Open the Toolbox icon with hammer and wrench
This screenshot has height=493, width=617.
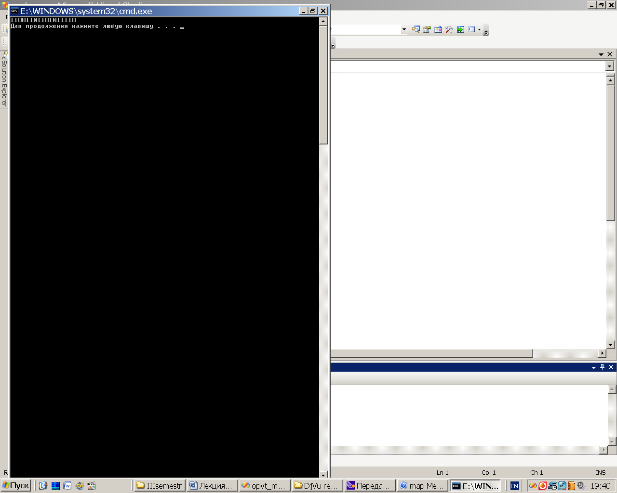tap(449, 30)
